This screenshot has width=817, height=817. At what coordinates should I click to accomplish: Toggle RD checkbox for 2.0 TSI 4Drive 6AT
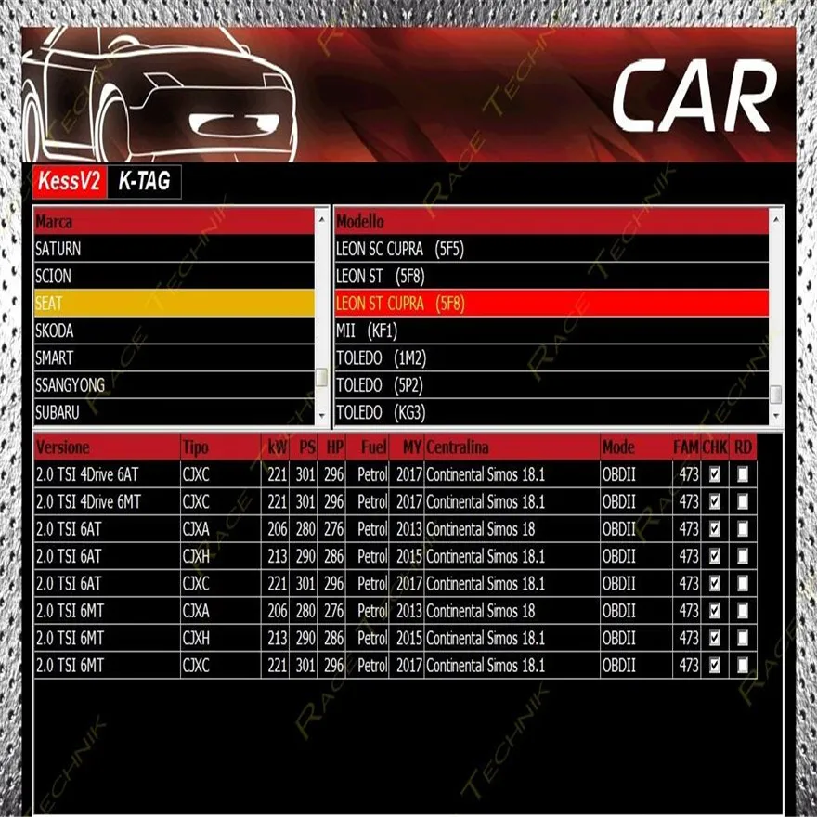[x=743, y=474]
